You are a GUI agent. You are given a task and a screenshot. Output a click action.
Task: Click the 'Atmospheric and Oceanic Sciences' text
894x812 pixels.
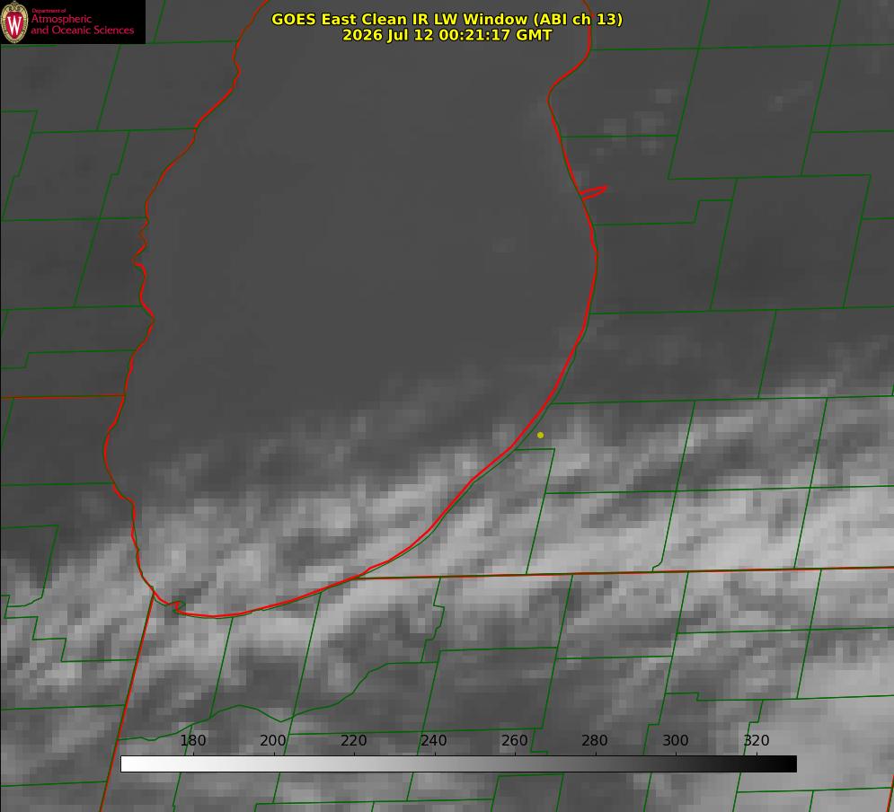tap(82, 24)
